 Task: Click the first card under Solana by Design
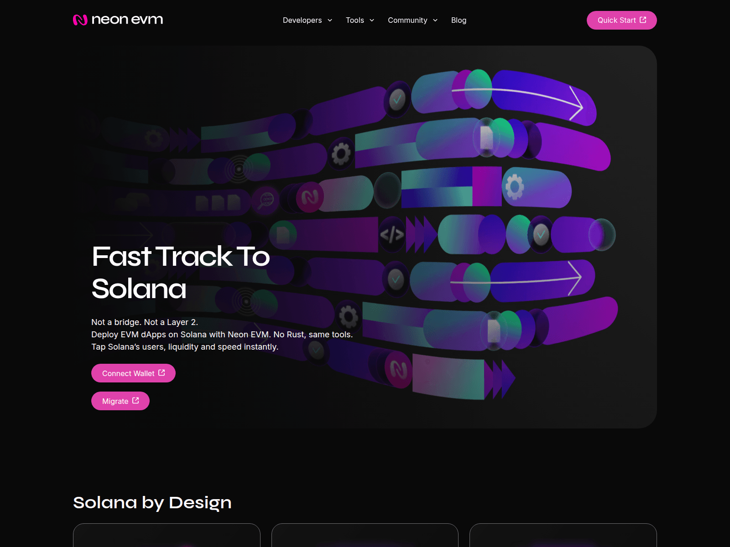point(167,538)
